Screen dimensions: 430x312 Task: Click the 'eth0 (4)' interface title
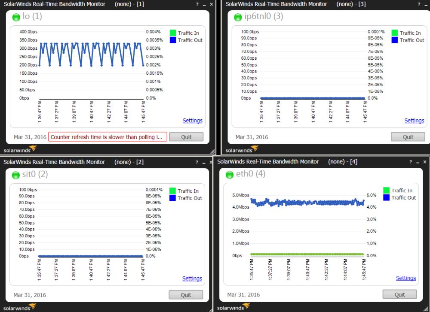(251, 174)
